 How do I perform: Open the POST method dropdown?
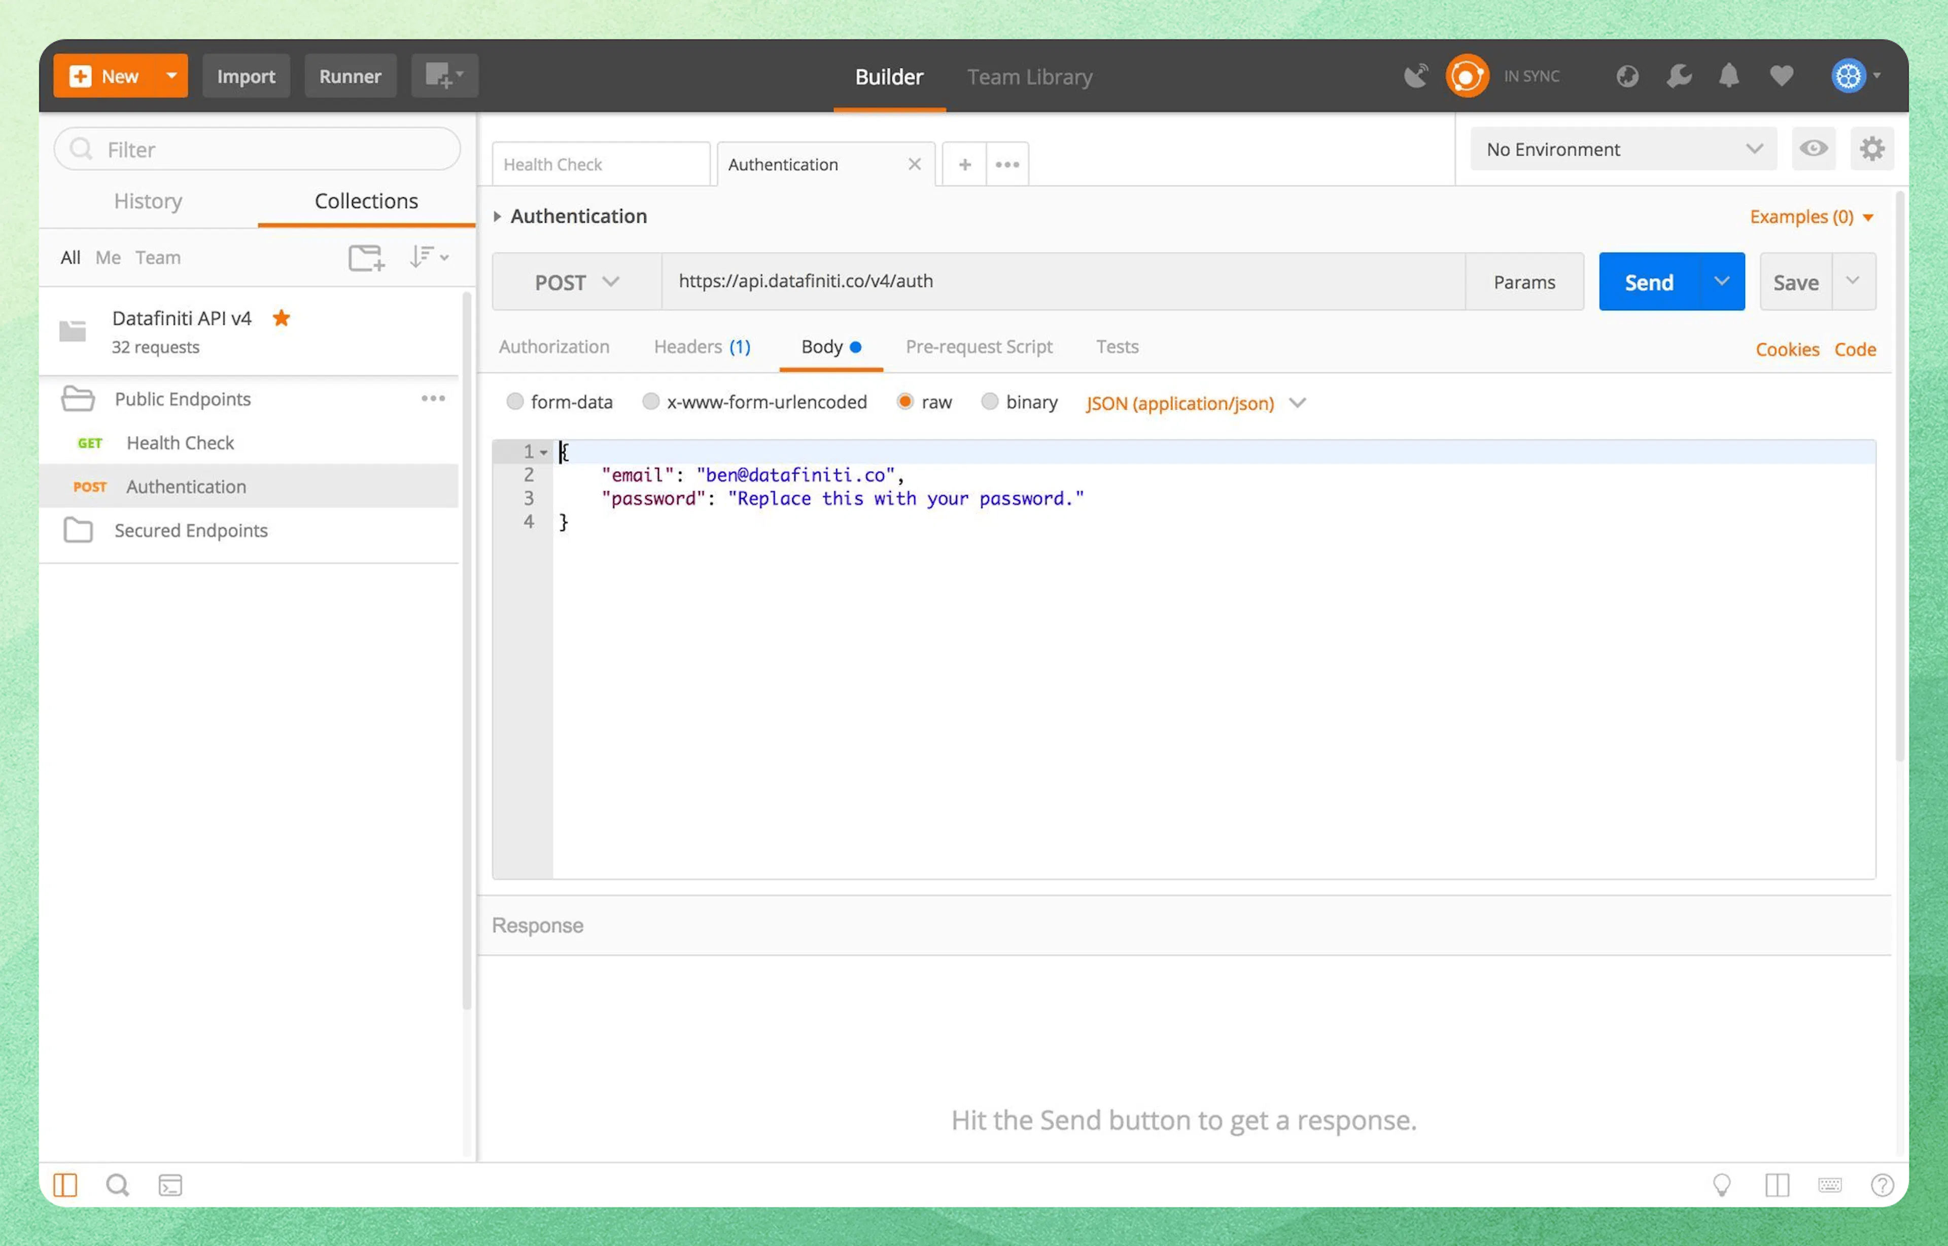coord(576,282)
